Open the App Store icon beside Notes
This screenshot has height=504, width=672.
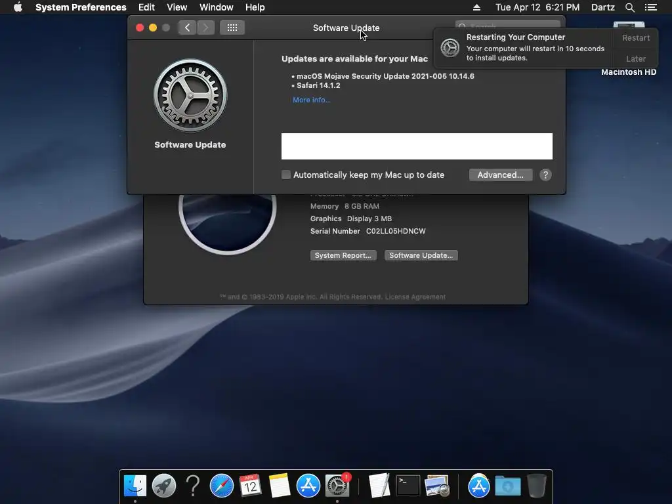click(x=308, y=486)
